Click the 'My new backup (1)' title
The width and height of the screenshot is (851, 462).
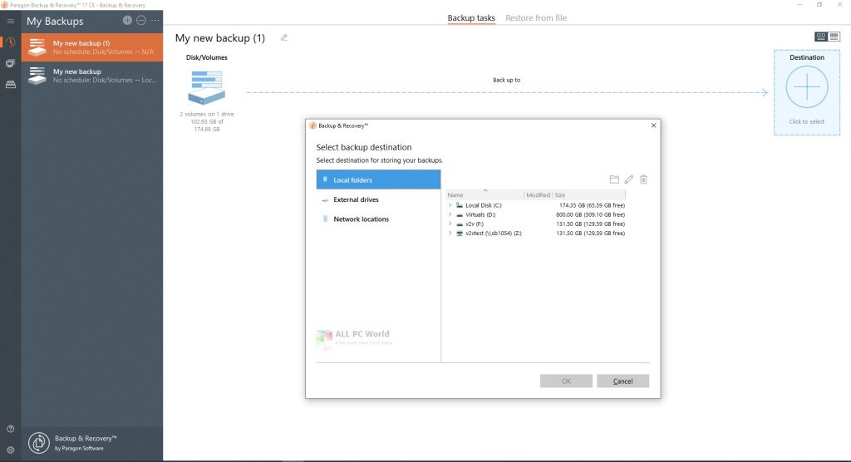point(219,38)
